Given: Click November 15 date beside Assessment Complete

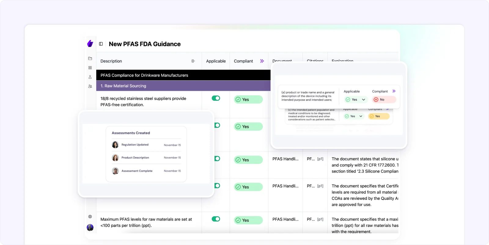Looking at the screenshot, I should [x=172, y=171].
